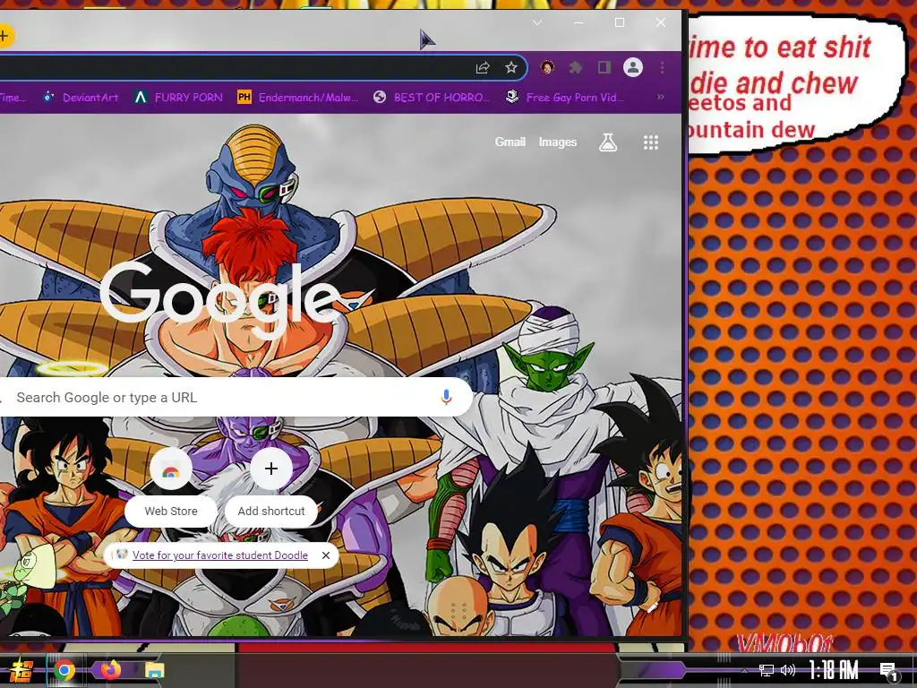Show hidden bookmarks with the double chevron
Image resolution: width=917 pixels, height=688 pixels.
tap(660, 97)
